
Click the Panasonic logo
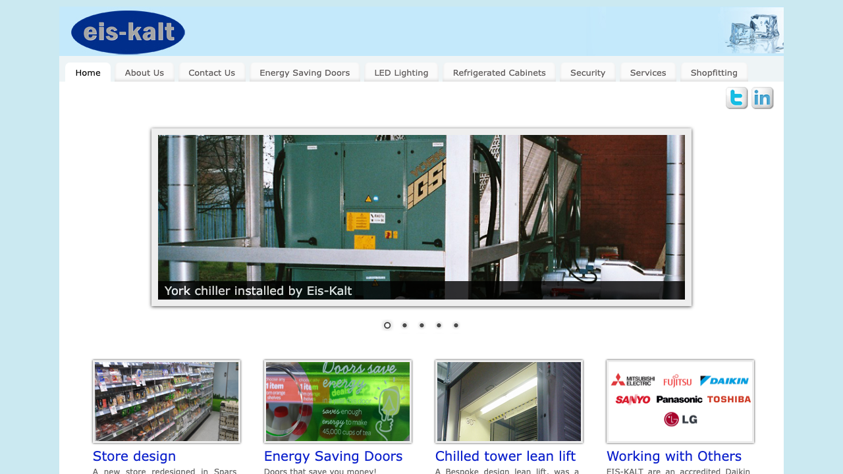680,400
